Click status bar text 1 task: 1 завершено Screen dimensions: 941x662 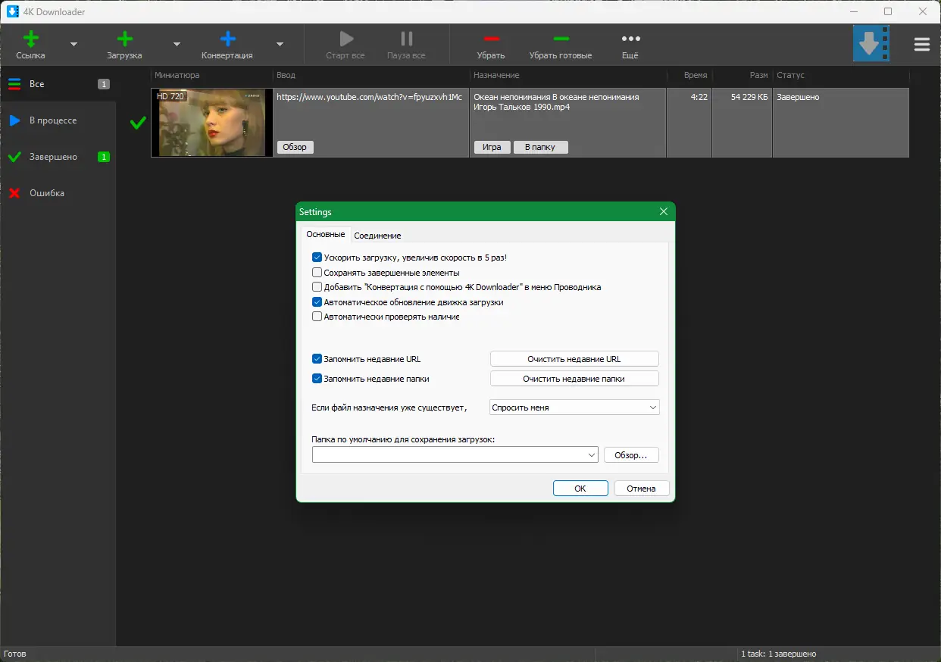click(778, 654)
